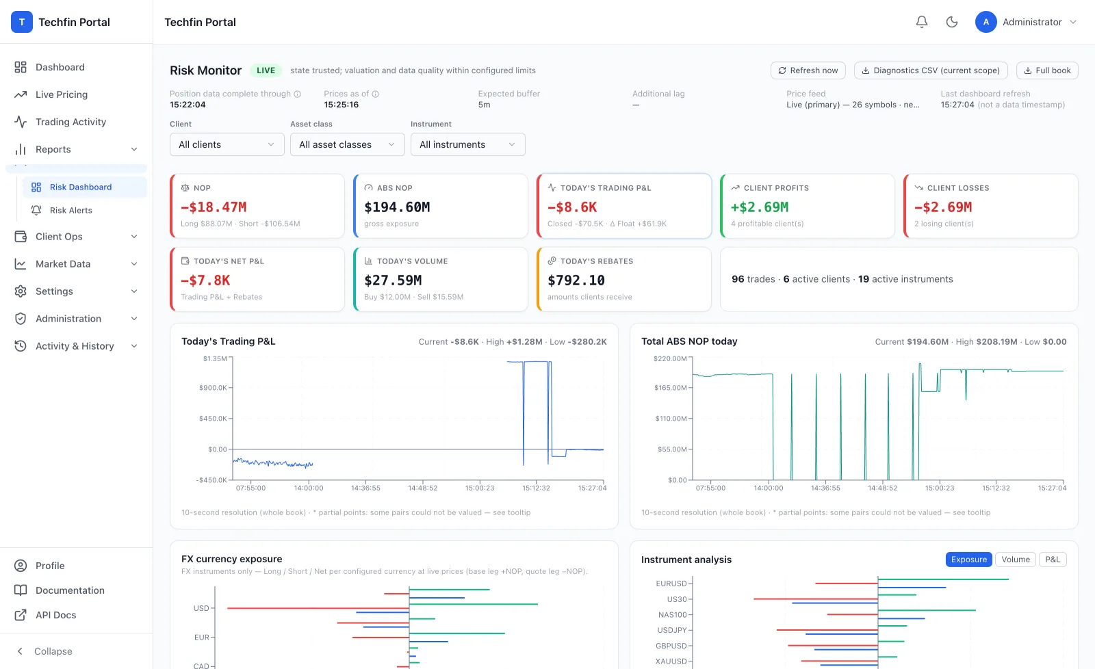1095x669 pixels.
Task: Click XAUUSD label in Instrument analysis
Action: [671, 661]
